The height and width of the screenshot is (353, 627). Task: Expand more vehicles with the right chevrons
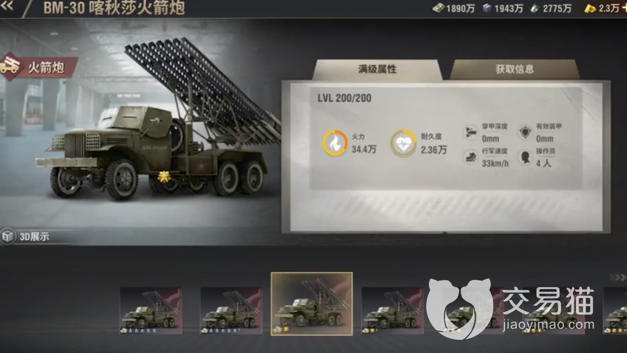(x=618, y=277)
